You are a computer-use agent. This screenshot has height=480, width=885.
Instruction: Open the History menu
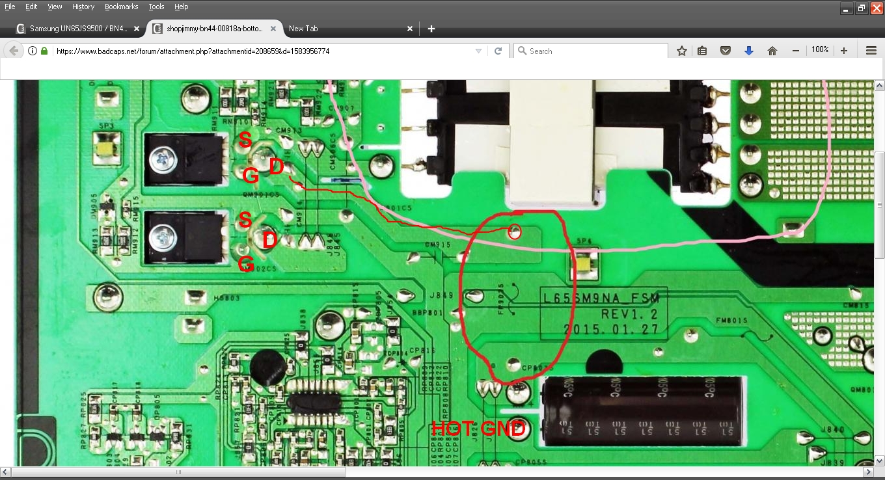click(83, 7)
